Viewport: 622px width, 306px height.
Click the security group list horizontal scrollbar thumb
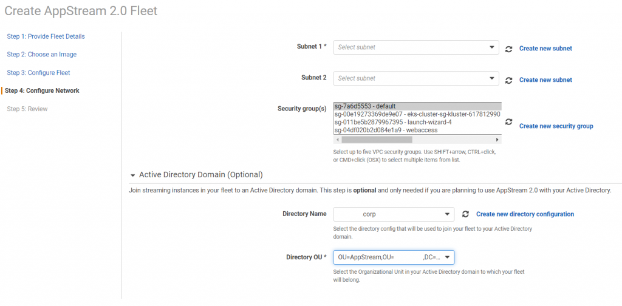point(377,140)
